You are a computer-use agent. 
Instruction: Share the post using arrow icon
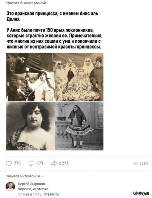54,163
